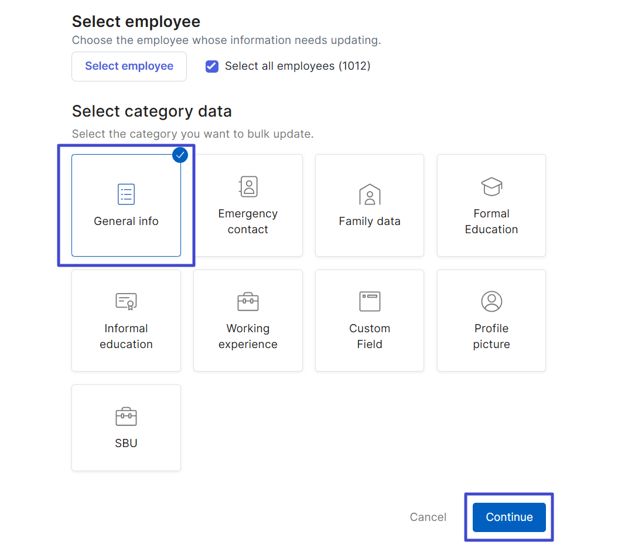642x559 pixels.
Task: Pick the Formal Education category card
Action: point(491,205)
